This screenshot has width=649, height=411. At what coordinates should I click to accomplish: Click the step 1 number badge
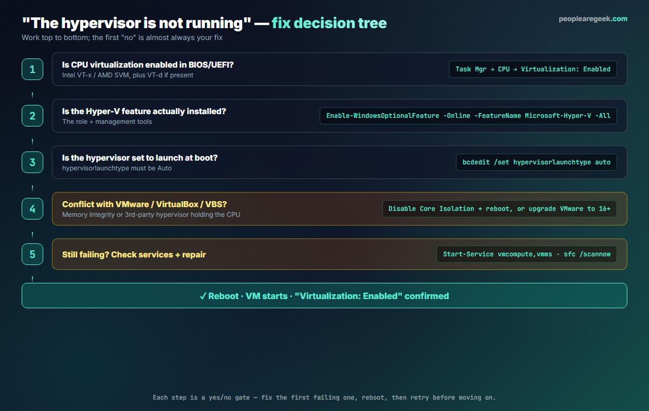[32, 69]
